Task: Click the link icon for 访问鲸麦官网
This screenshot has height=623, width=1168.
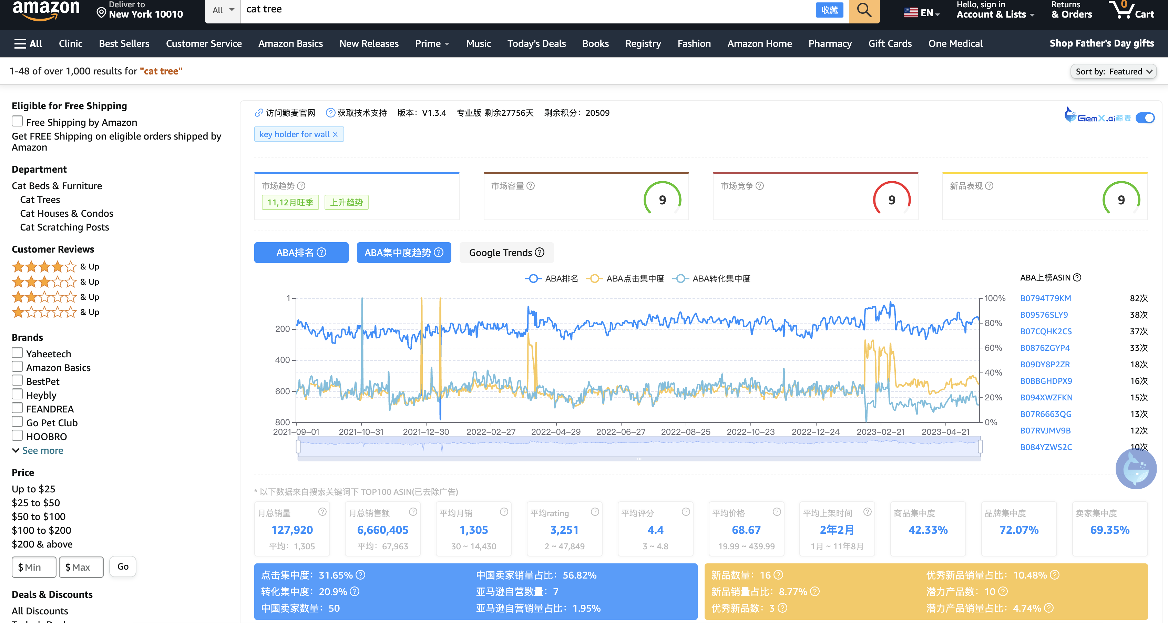Action: click(x=259, y=113)
